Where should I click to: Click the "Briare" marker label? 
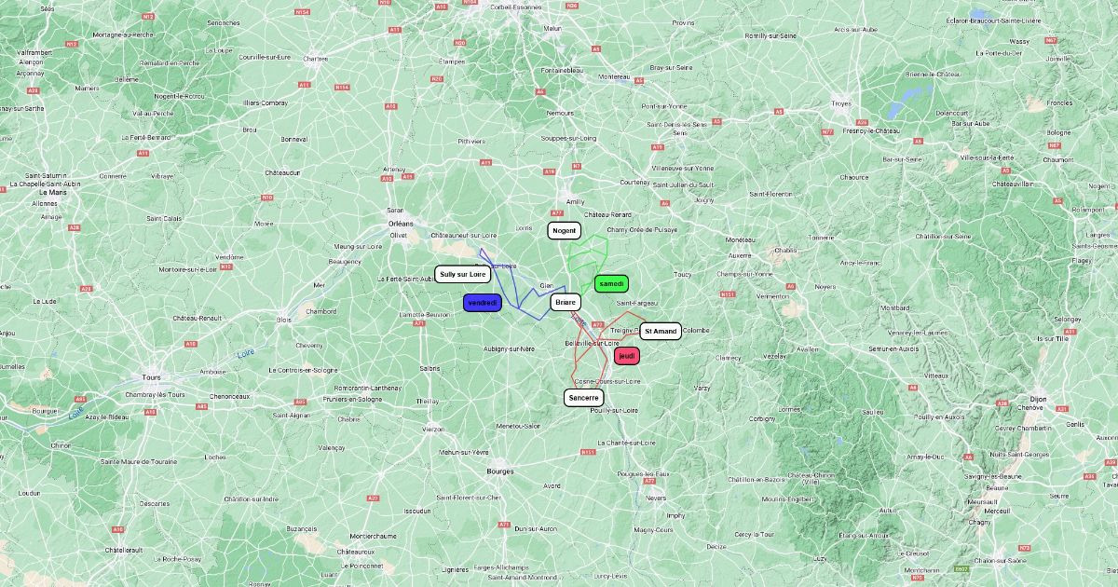(566, 302)
